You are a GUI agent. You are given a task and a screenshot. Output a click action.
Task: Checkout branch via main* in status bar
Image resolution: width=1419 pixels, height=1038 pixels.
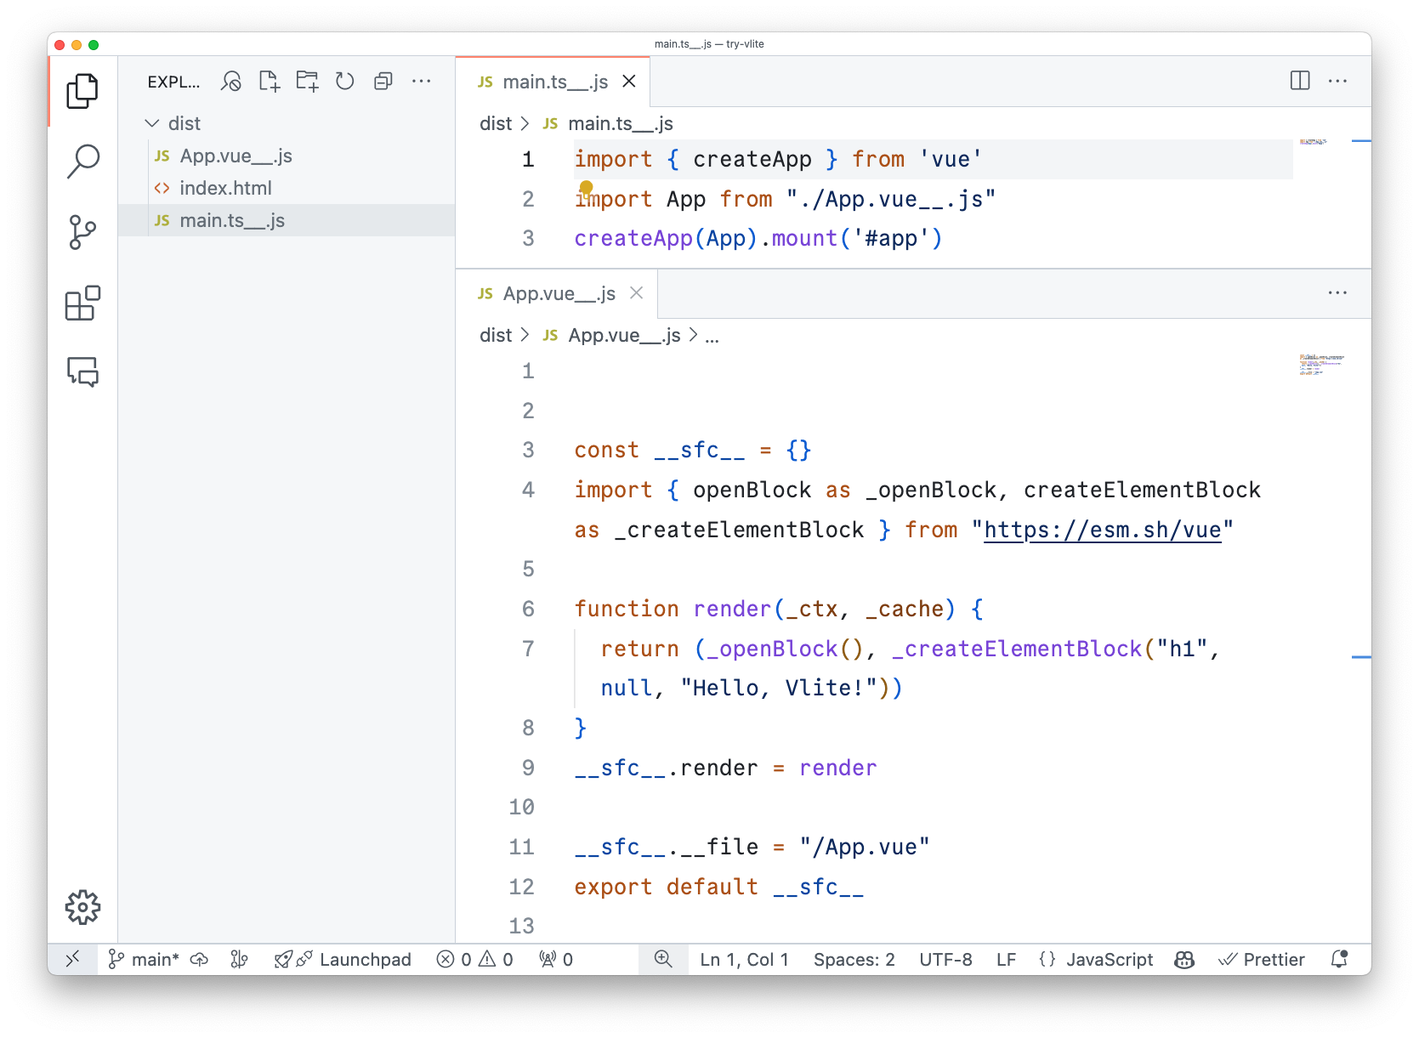pyautogui.click(x=144, y=960)
